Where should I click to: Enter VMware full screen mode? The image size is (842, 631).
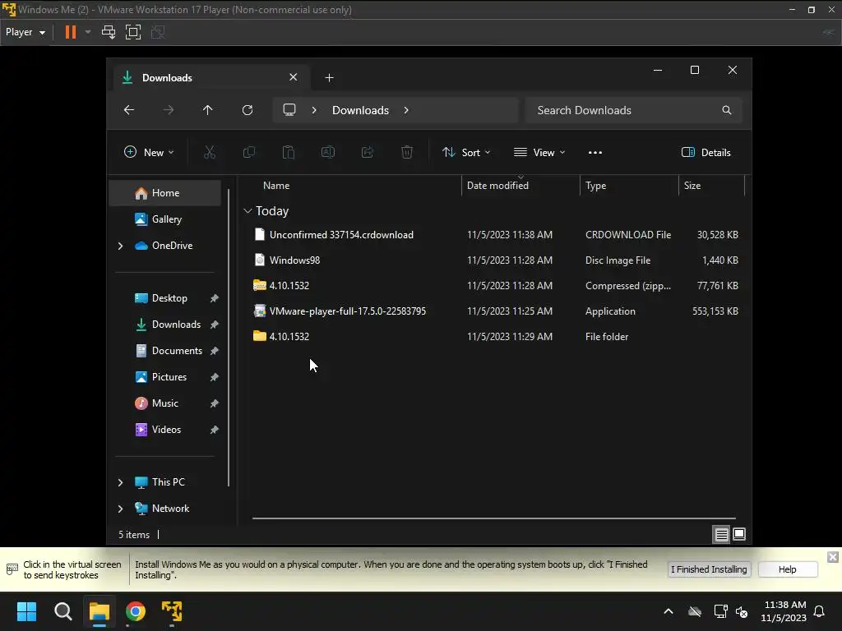[x=132, y=32]
